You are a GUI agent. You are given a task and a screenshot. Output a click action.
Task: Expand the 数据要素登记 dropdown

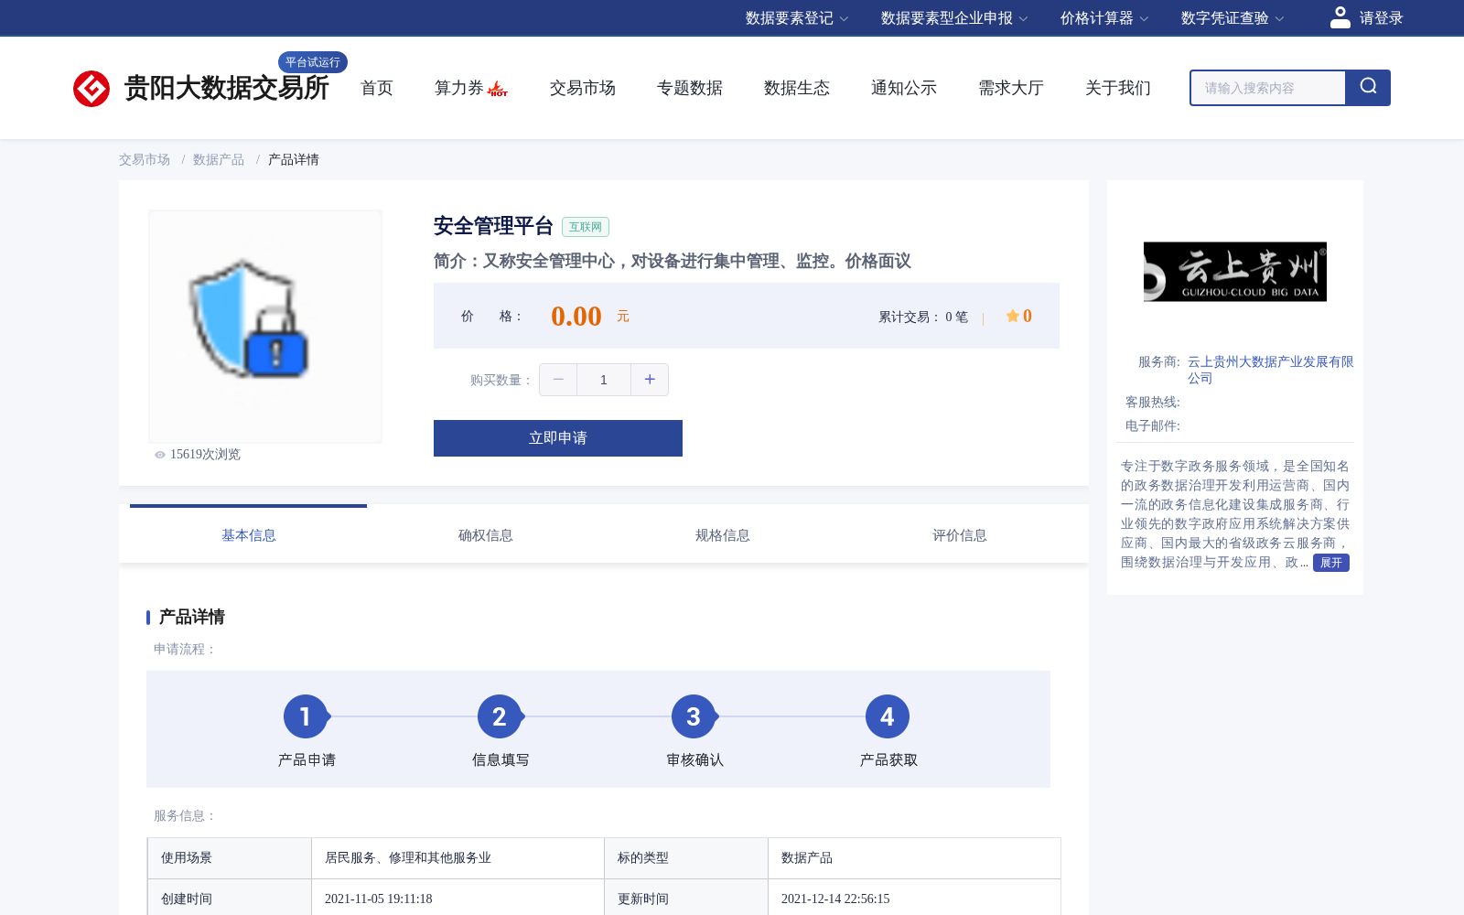click(797, 18)
